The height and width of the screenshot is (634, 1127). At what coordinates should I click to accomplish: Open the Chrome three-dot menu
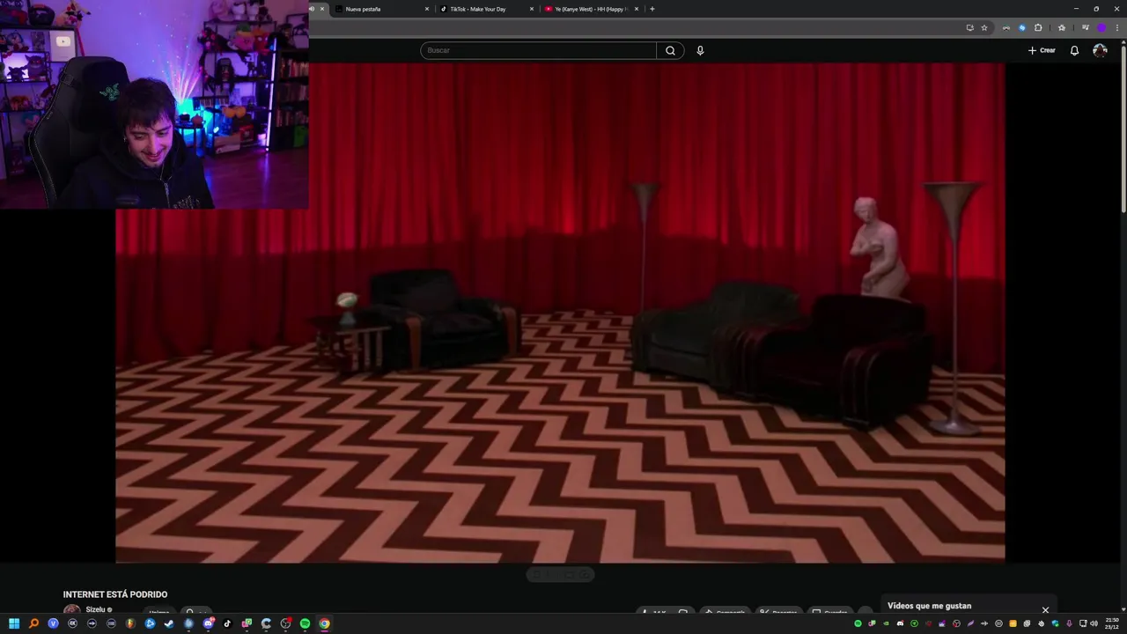pyautogui.click(x=1116, y=27)
